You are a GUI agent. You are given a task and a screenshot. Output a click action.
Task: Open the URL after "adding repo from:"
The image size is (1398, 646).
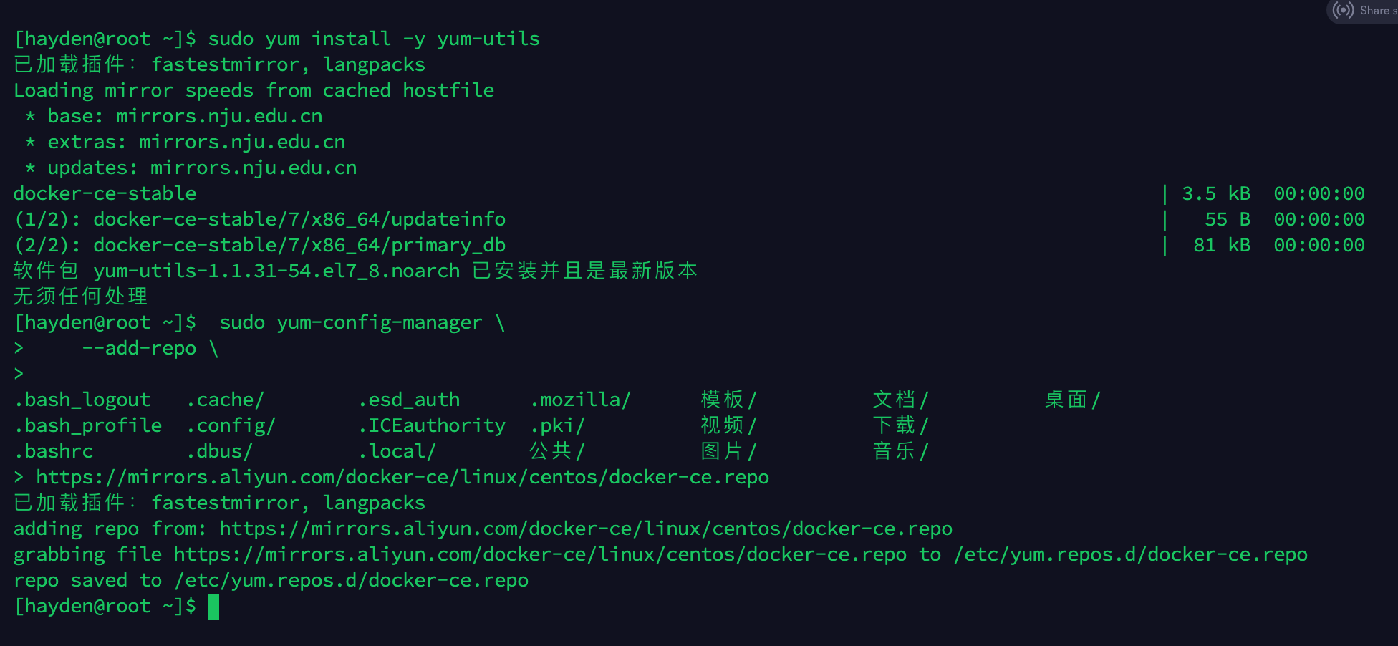point(585,529)
